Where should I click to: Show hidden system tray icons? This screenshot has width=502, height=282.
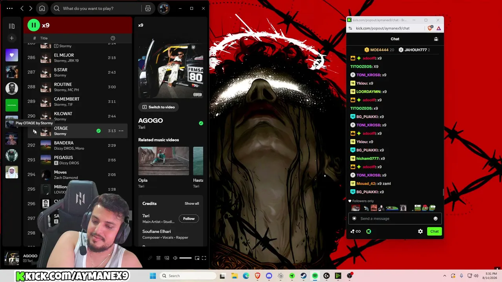coord(445,276)
